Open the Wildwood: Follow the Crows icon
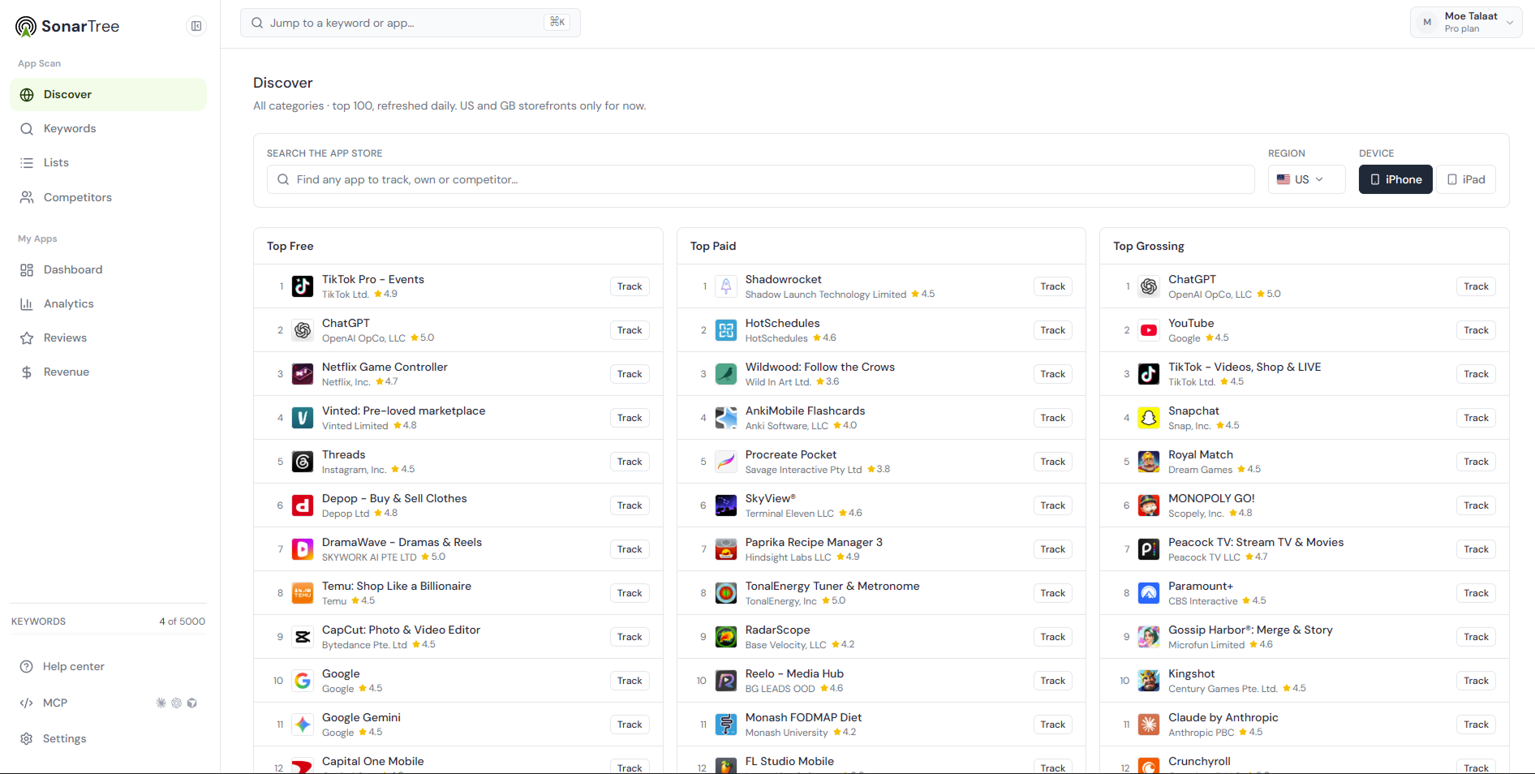 [726, 373]
